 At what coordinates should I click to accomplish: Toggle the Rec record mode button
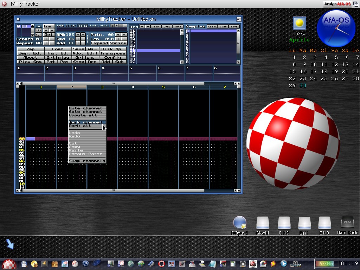pyautogui.click(x=92, y=62)
